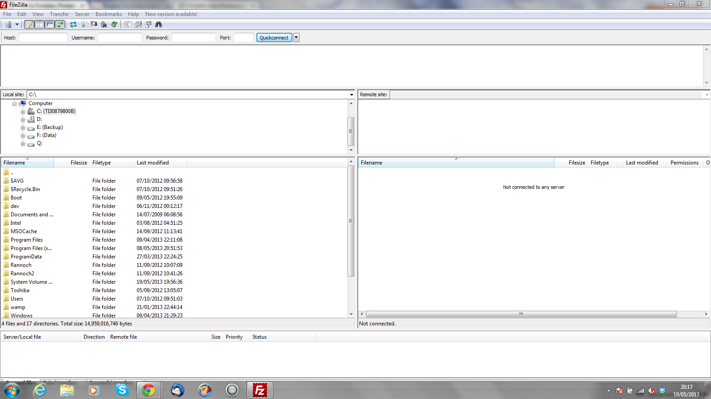Select E: (Backup) in local tree
This screenshot has height=399, width=711.
point(50,127)
